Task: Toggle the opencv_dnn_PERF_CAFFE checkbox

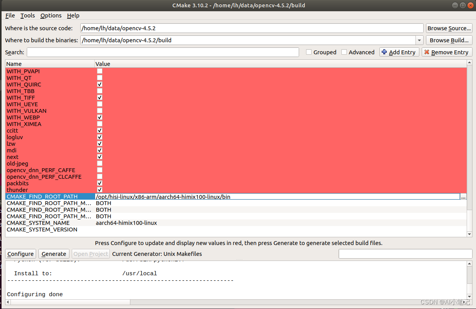Action: [x=100, y=170]
